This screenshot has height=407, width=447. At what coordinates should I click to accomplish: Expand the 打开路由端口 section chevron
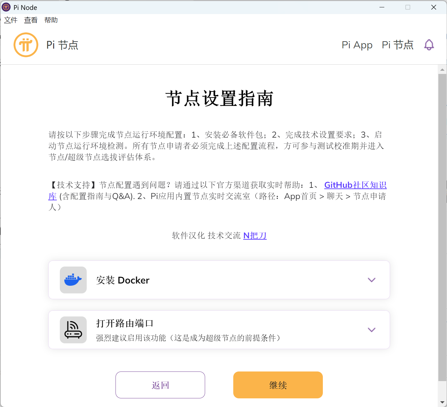(x=371, y=330)
